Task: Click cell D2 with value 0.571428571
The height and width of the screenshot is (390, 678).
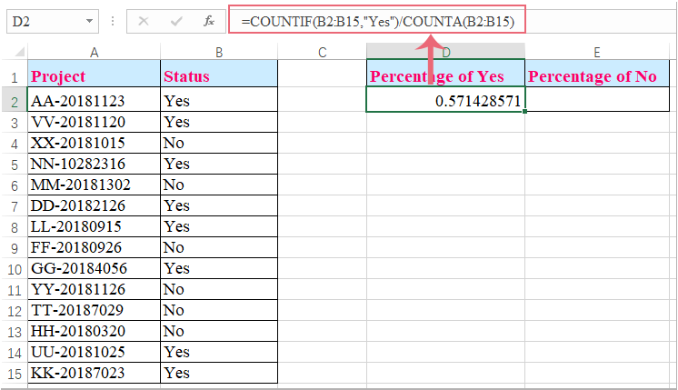Action: (445, 100)
